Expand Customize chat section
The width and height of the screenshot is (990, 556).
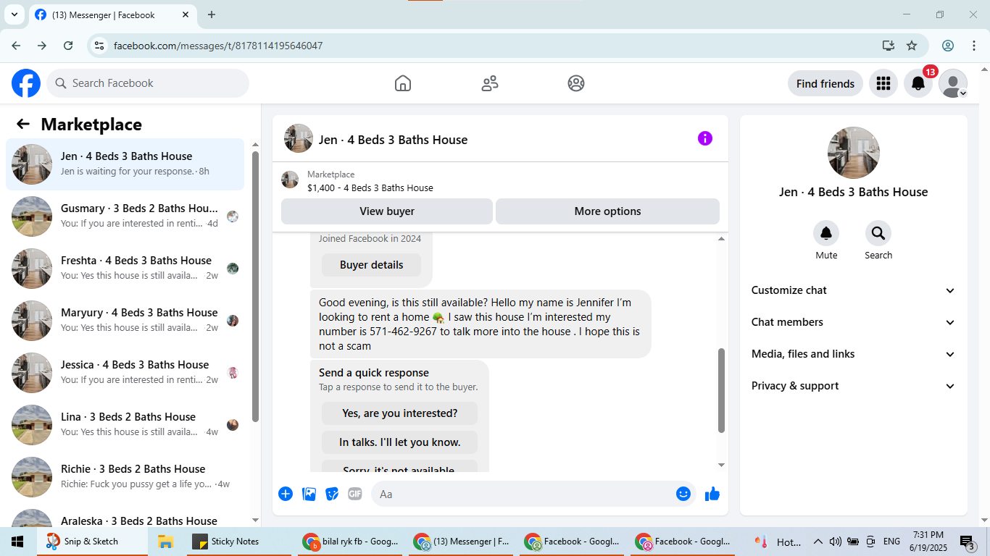(x=854, y=290)
